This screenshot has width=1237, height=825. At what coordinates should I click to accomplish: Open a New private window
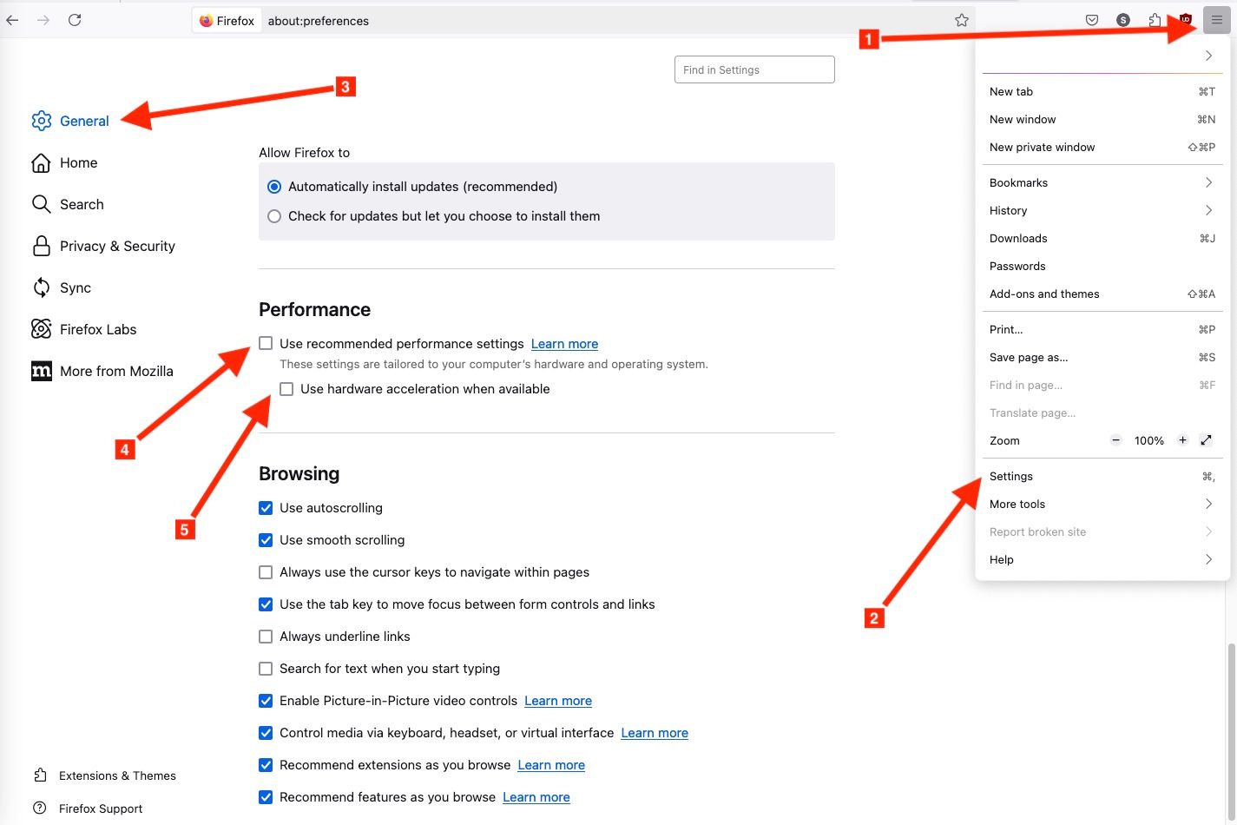[x=1042, y=147]
